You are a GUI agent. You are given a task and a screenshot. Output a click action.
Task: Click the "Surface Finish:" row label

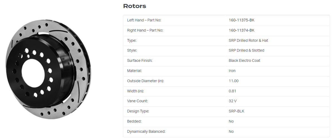click(x=139, y=60)
